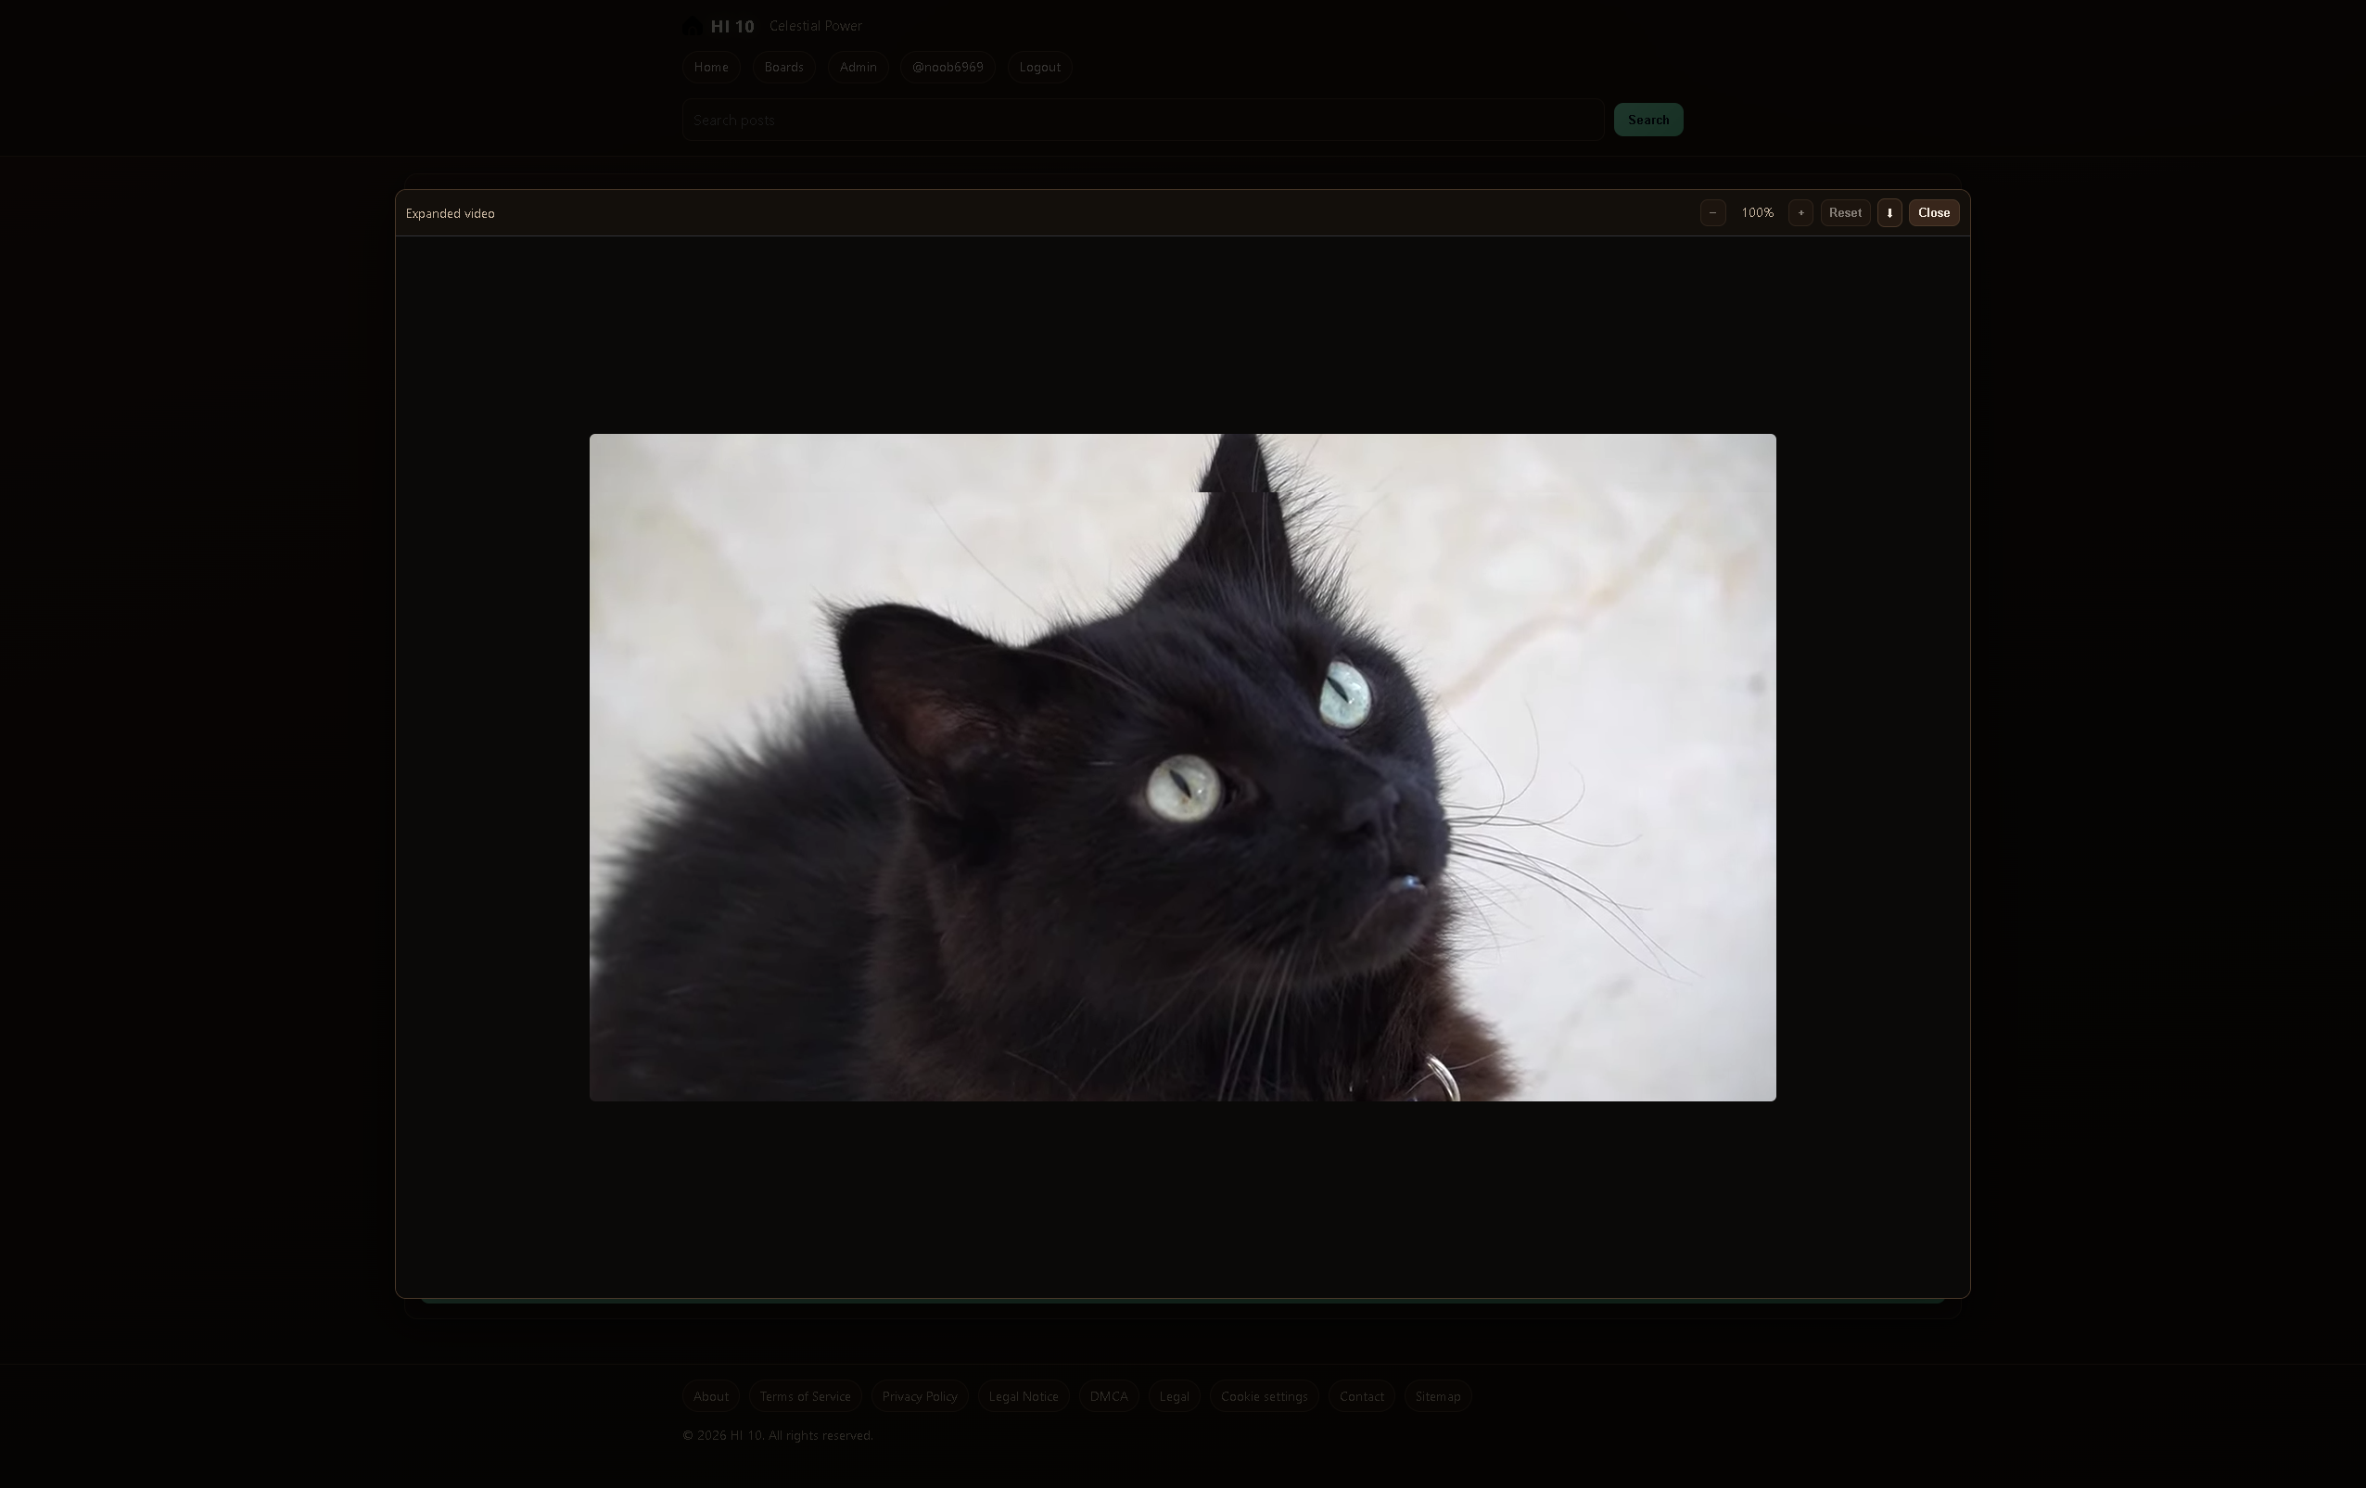Screen dimensions: 2366x1488
Task: Click the HI 10 home icon
Action: tap(692, 26)
